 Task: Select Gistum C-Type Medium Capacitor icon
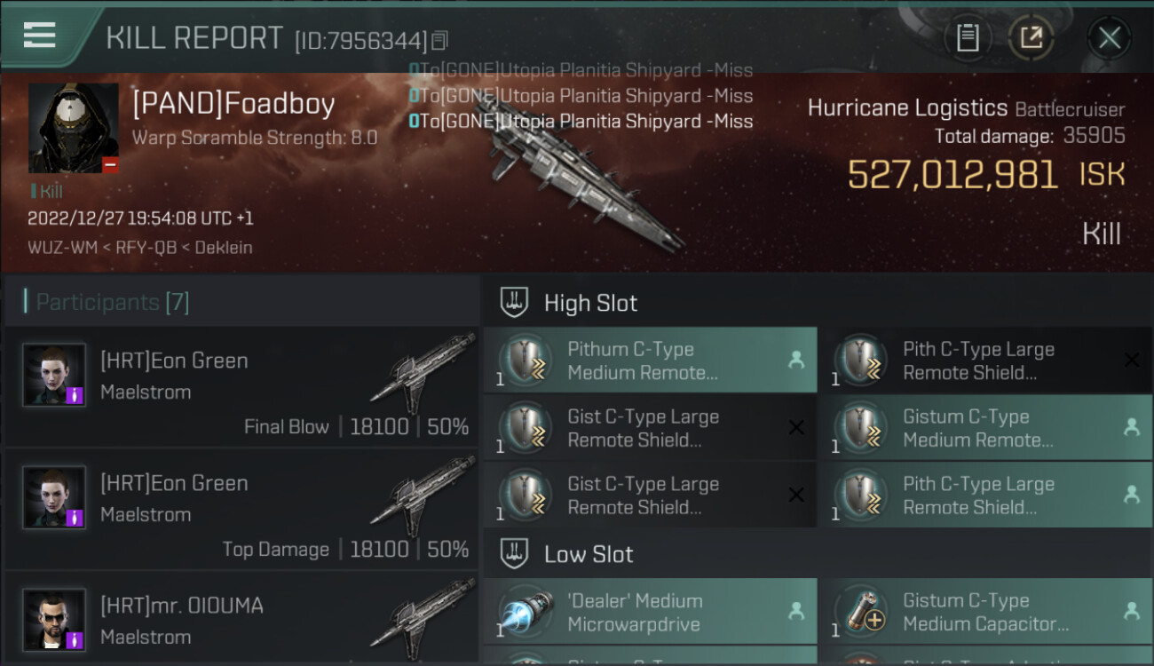pyautogui.click(x=862, y=613)
